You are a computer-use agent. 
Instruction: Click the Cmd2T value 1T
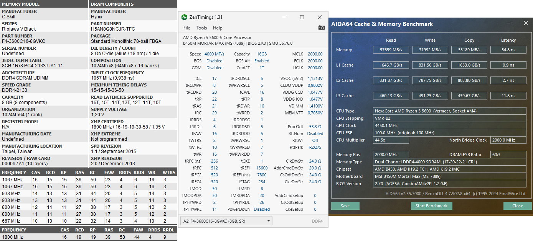(262, 68)
